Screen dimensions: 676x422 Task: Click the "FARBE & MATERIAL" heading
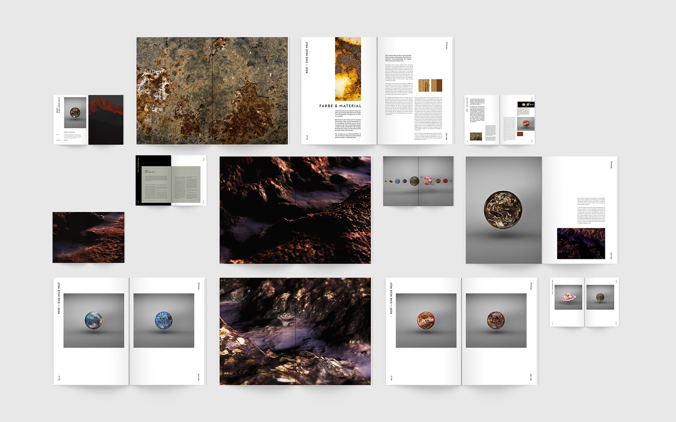point(340,106)
